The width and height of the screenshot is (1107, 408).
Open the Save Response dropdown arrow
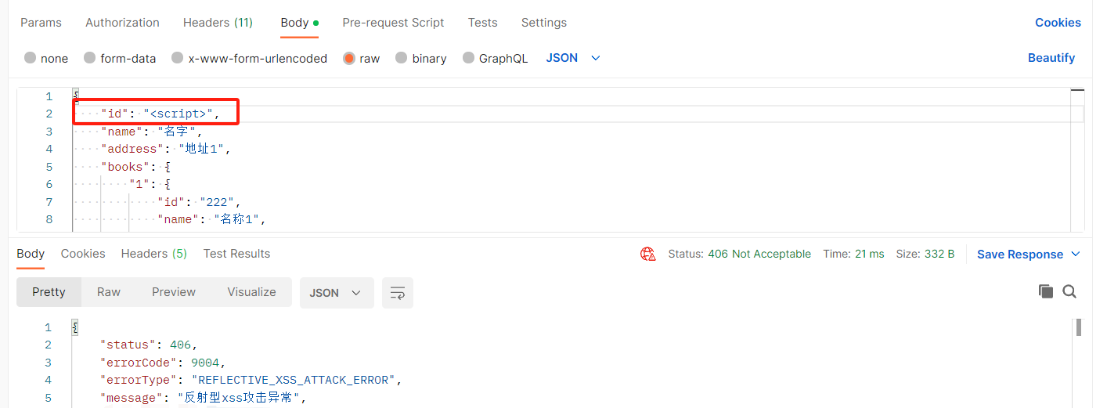coord(1076,254)
